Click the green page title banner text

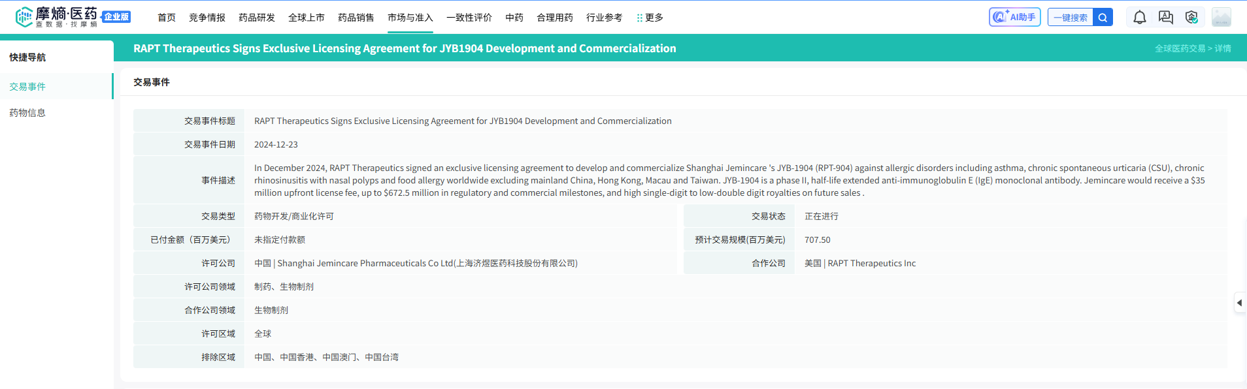pos(405,48)
